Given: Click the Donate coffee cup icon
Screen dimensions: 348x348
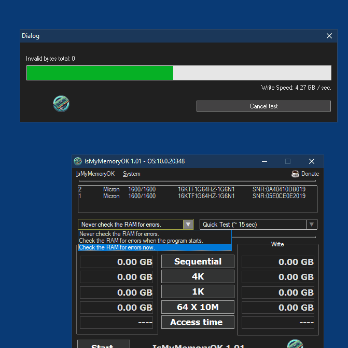Looking at the screenshot, I should (x=295, y=174).
